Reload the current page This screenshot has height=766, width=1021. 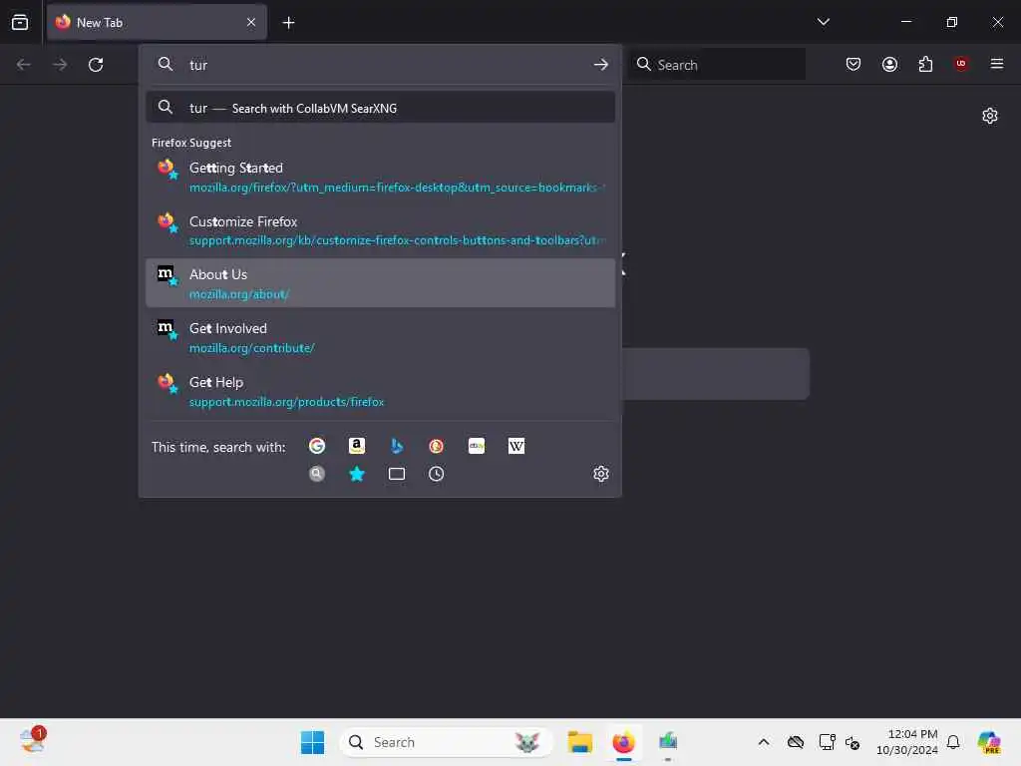[x=96, y=65]
